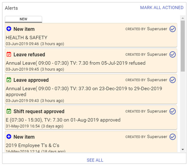
Task: Click blue plus icon on 2019 Employee T's & C's alert
Action: coord(9,137)
